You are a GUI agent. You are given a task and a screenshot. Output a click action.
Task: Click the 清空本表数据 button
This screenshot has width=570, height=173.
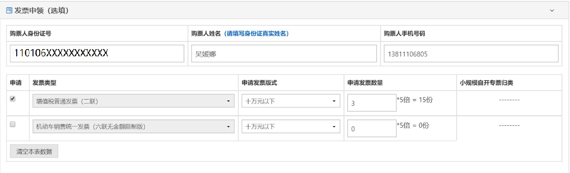coord(34,151)
